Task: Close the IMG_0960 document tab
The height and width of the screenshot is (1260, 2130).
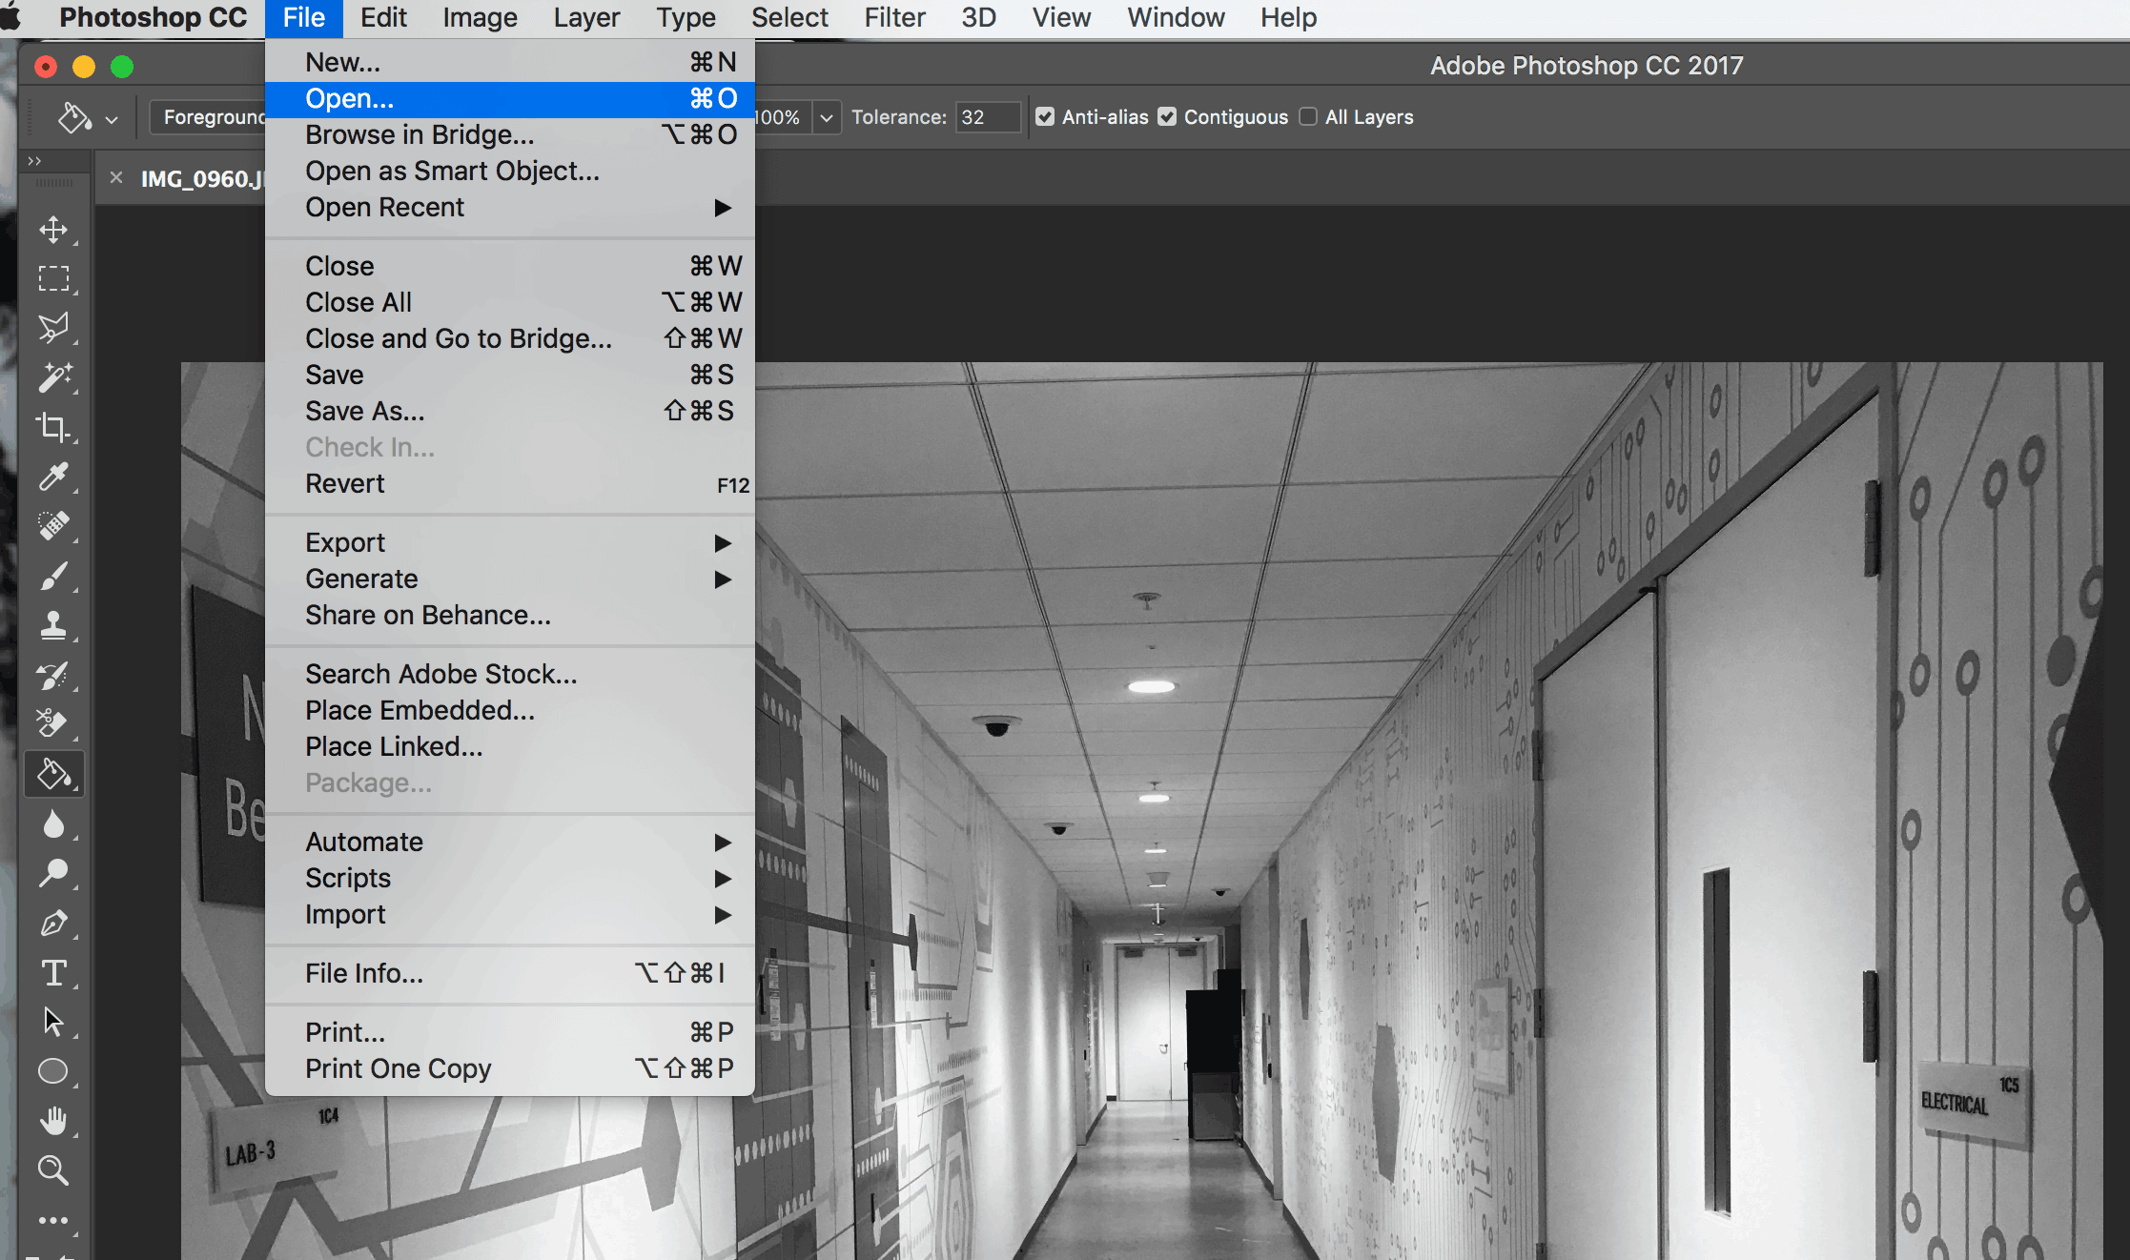Action: [x=116, y=178]
